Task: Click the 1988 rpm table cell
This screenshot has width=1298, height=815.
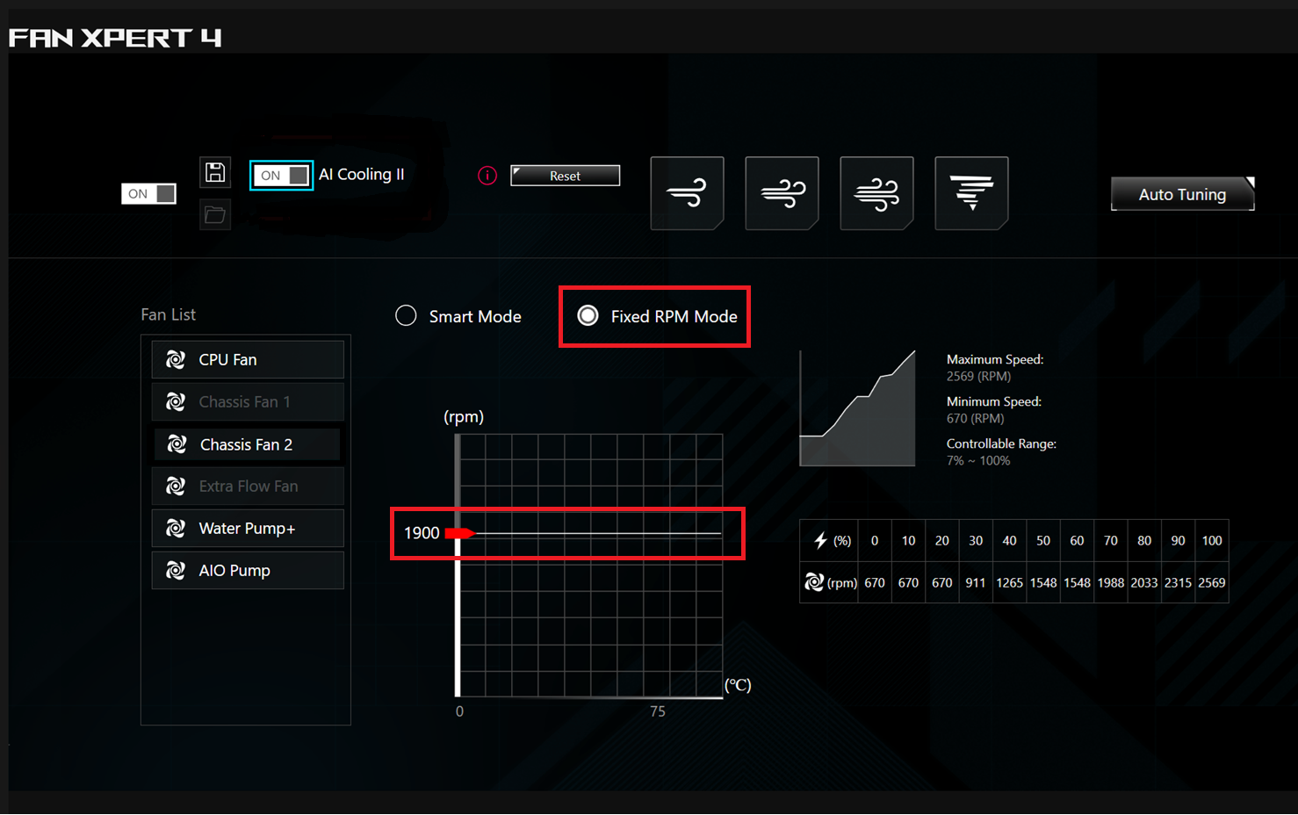Action: [1111, 582]
